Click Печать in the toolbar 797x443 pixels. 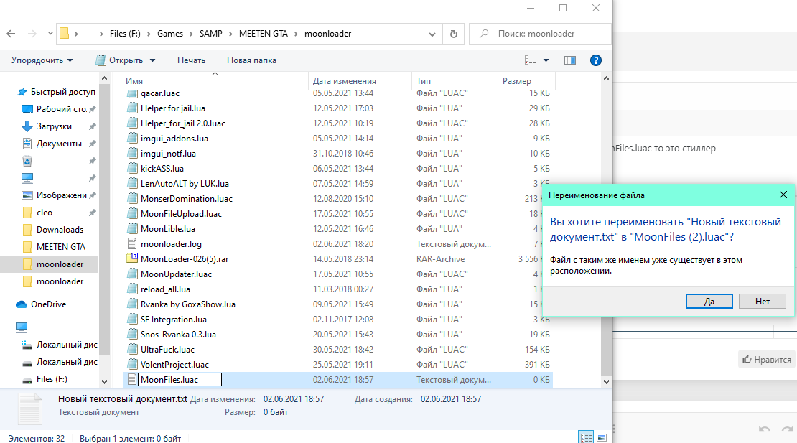[191, 60]
